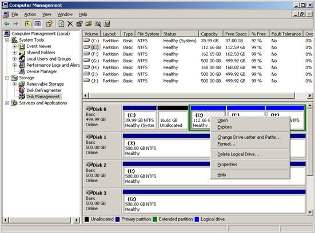Open the File menu

coord(15,14)
